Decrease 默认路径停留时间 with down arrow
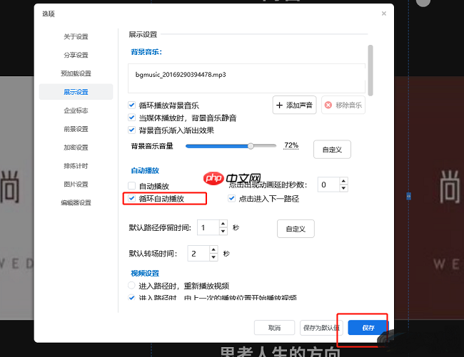The width and height of the screenshot is (464, 357). 223,231
